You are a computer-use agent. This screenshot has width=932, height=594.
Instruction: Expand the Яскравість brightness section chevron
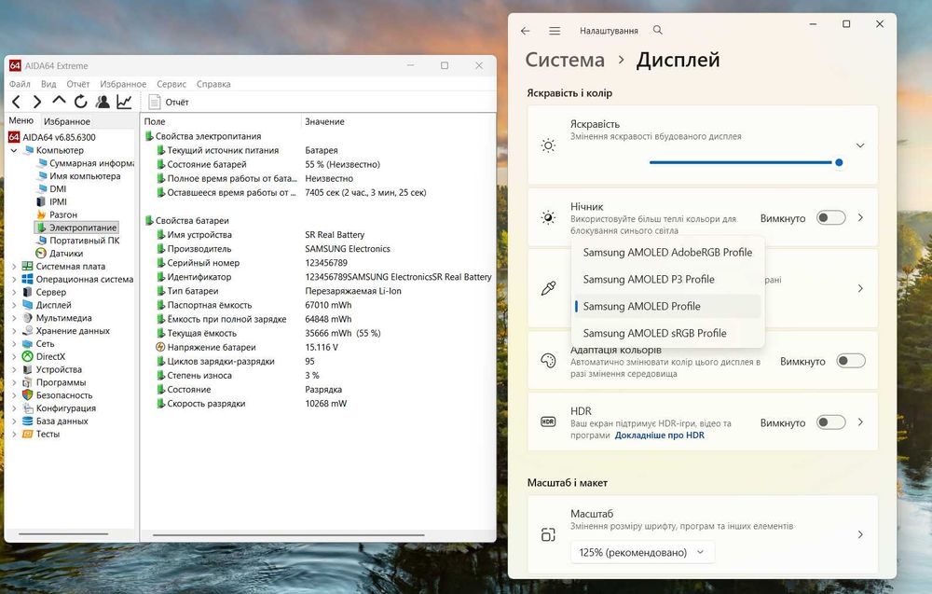click(x=860, y=145)
